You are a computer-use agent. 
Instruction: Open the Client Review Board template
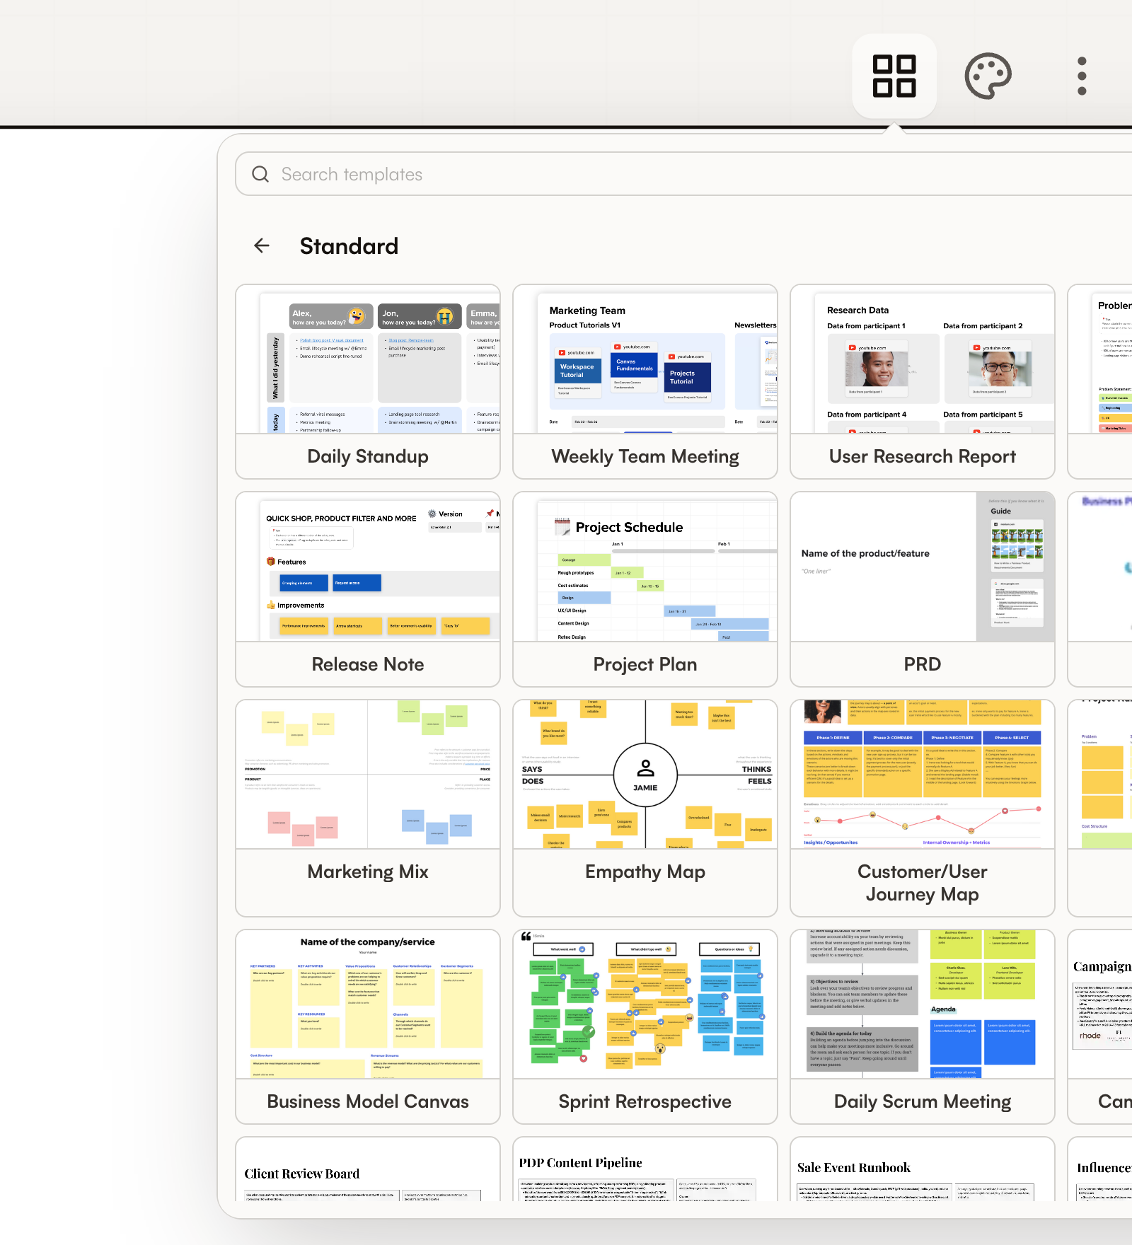coord(368,1169)
